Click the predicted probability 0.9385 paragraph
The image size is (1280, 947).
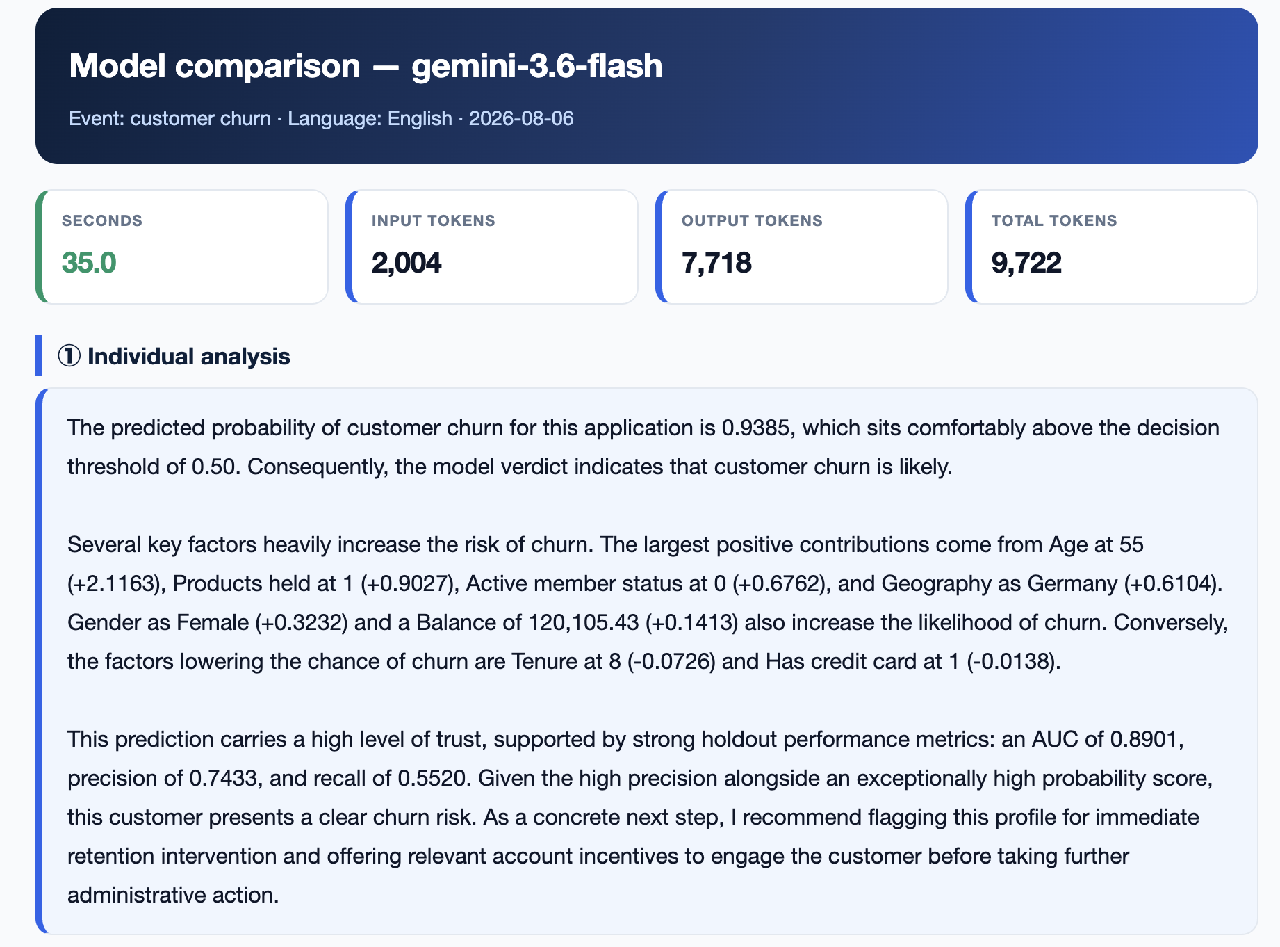pos(643,447)
